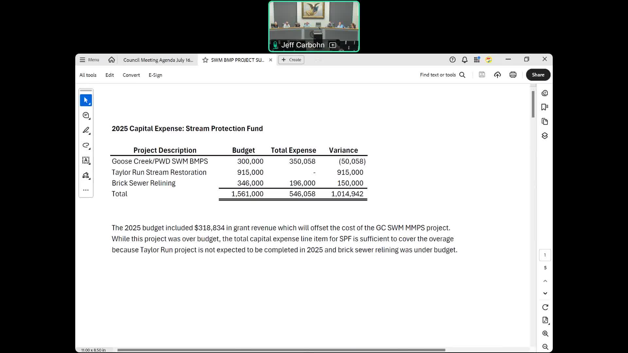Zoom in using magnifier plus icon
Screen dimensions: 628x353
545,333
